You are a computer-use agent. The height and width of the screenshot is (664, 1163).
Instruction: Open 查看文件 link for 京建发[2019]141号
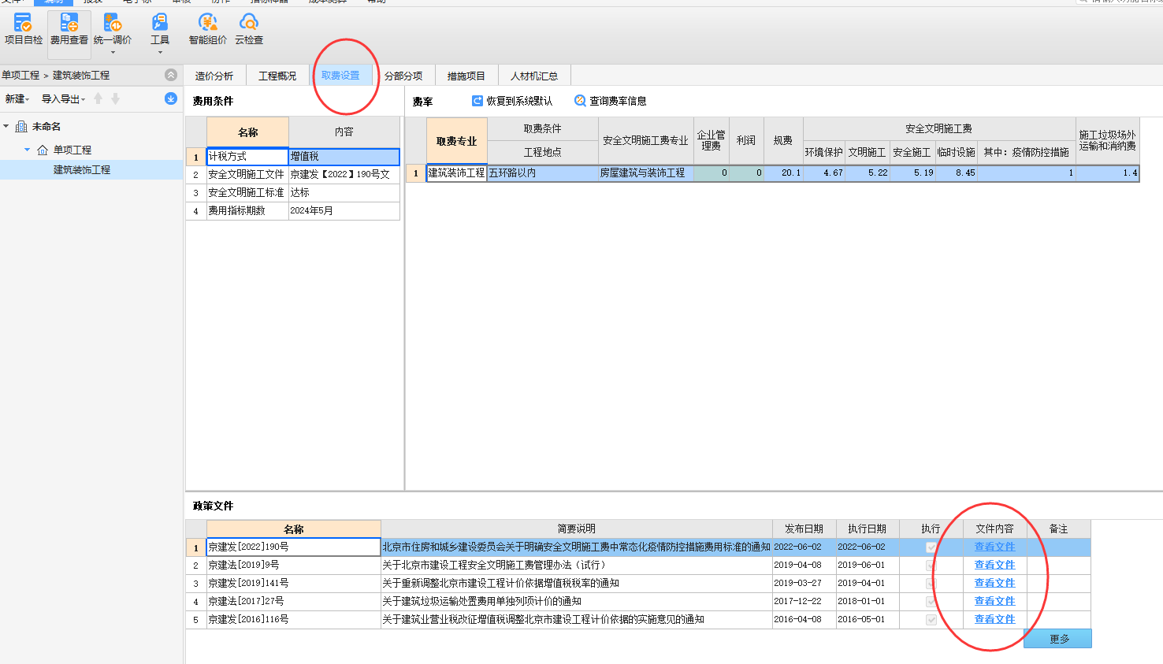click(x=994, y=583)
